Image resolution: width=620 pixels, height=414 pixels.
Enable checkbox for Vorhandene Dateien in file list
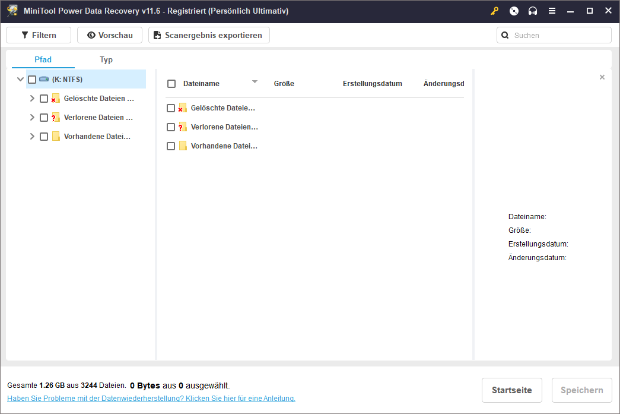pyautogui.click(x=171, y=146)
